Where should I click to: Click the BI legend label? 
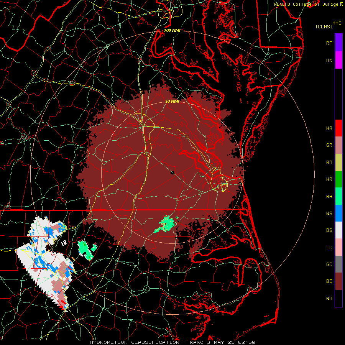tap(329, 281)
